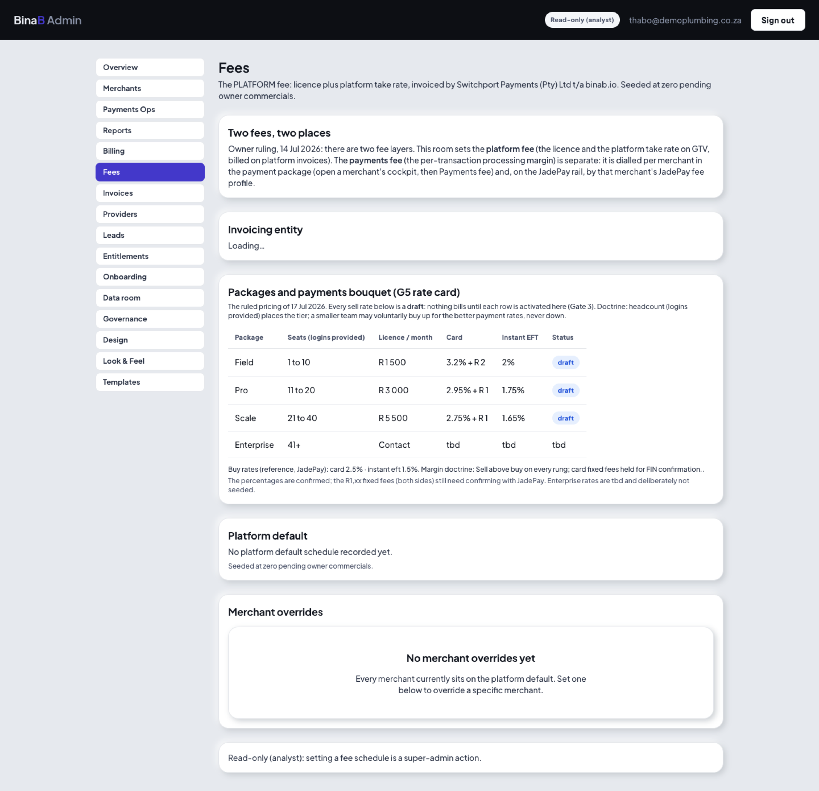Click the 21 to 40 seats cell

[302, 418]
